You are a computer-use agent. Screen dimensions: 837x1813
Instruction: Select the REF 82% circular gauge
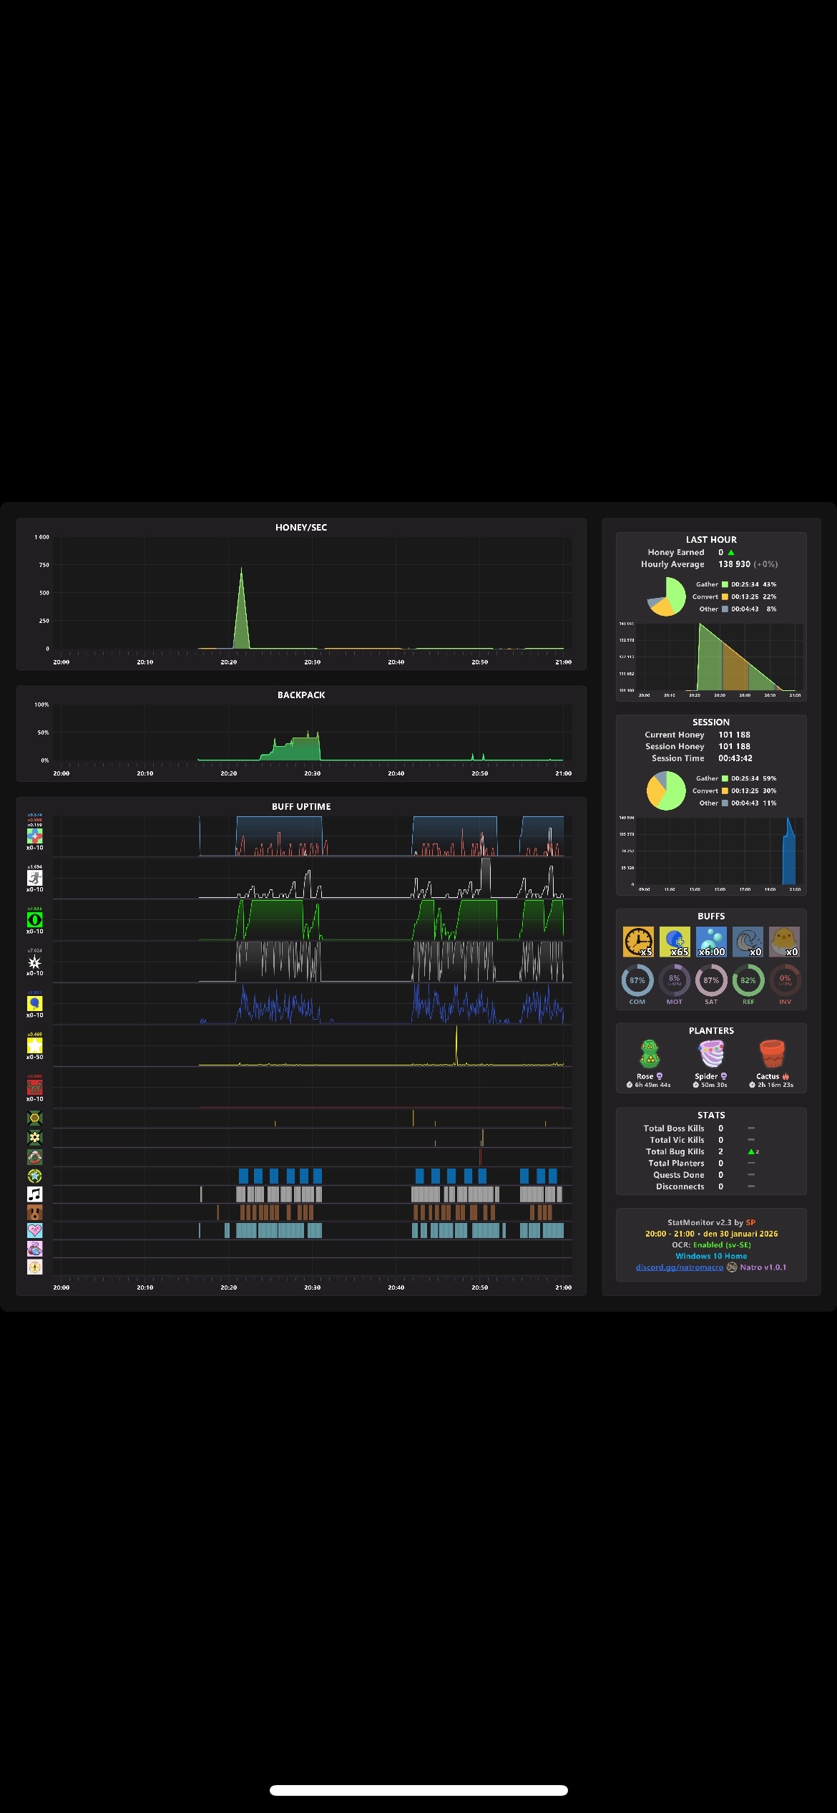748,981
